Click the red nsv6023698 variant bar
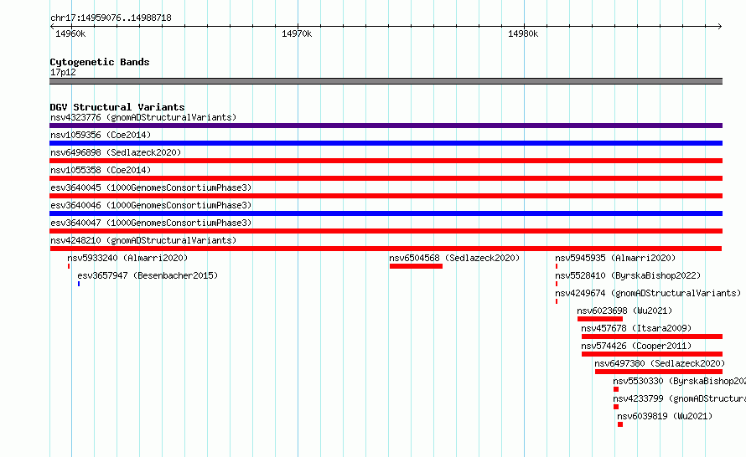The width and height of the screenshot is (746, 457). pyautogui.click(x=600, y=319)
